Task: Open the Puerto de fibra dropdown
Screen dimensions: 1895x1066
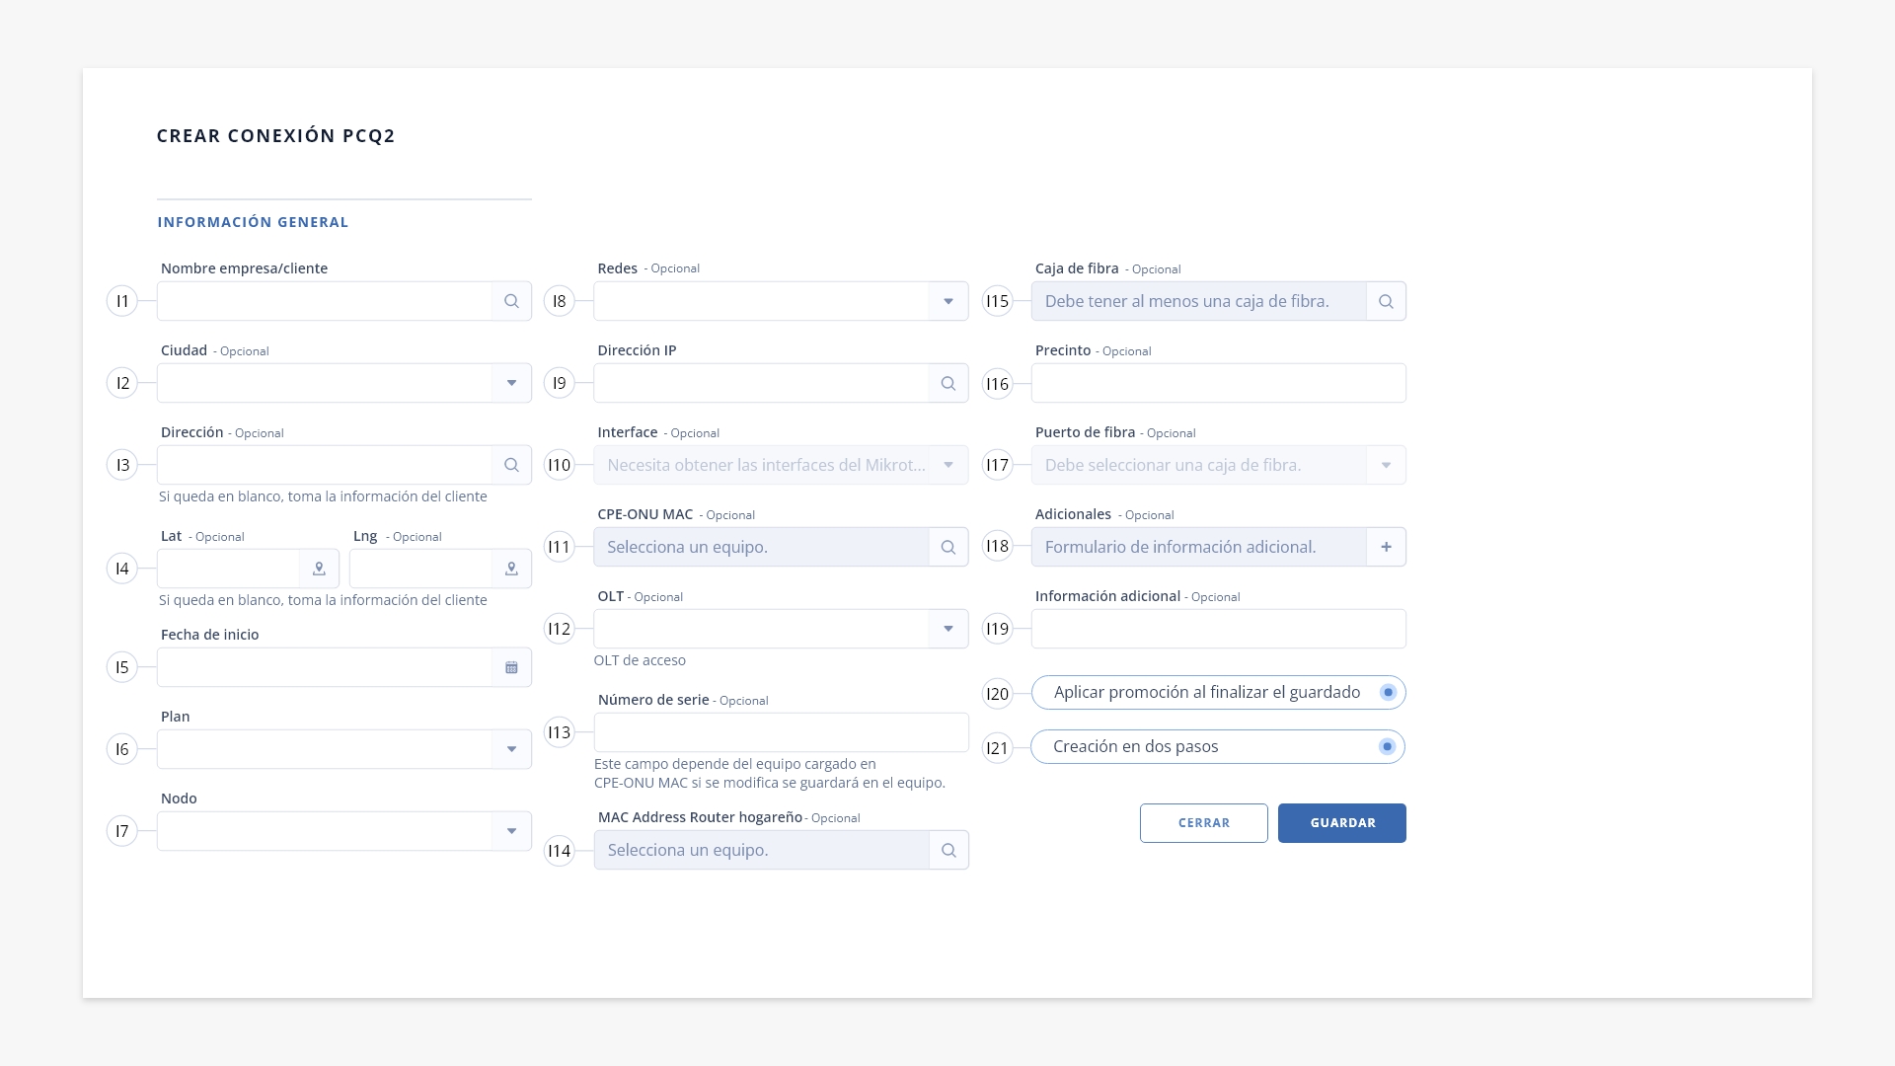Action: [1386, 465]
